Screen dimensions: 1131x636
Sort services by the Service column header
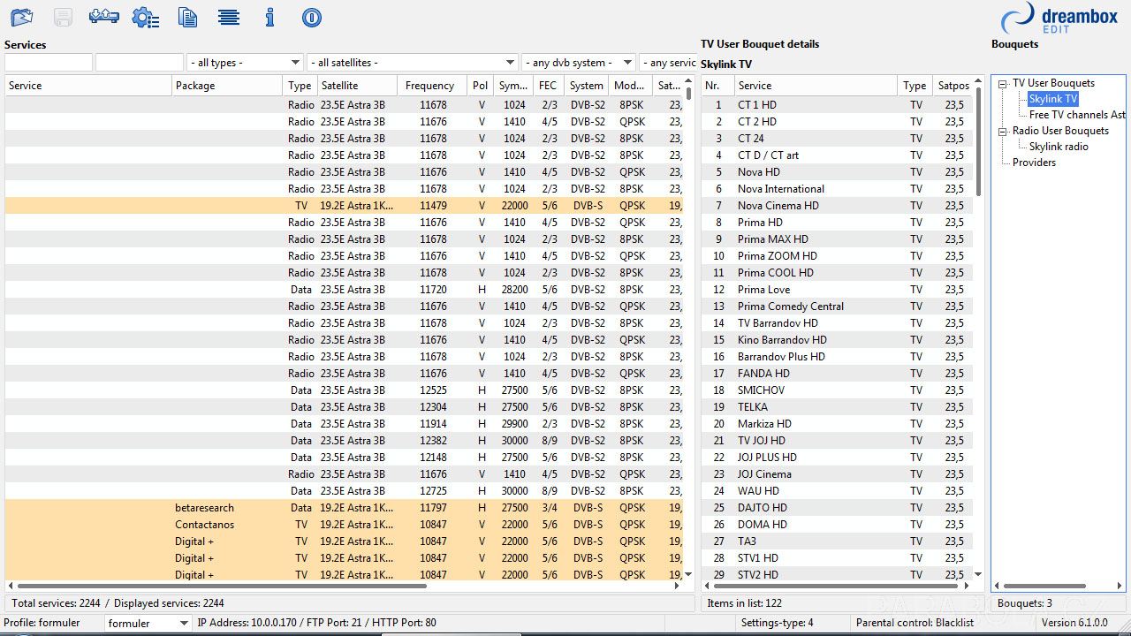pyautogui.click(x=88, y=86)
